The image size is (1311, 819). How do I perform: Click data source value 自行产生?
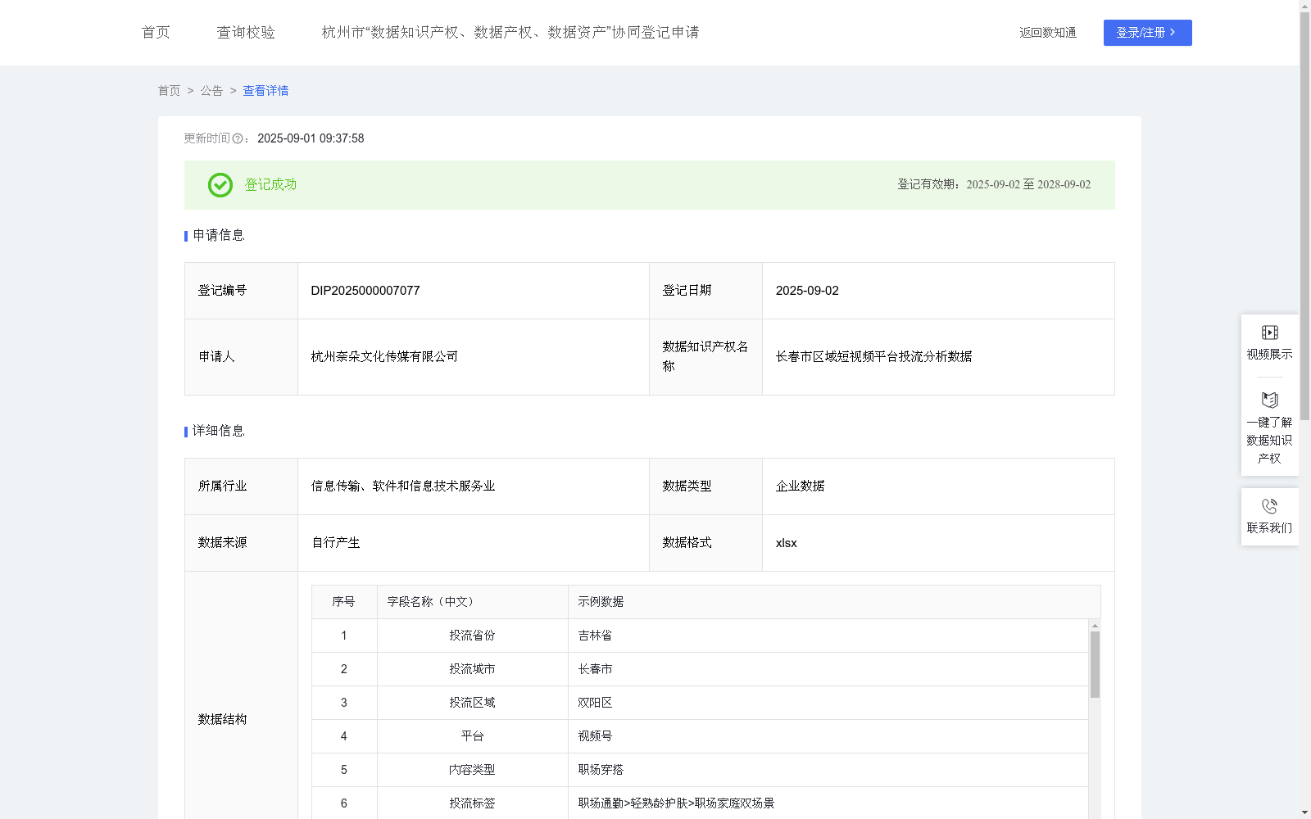(x=335, y=543)
